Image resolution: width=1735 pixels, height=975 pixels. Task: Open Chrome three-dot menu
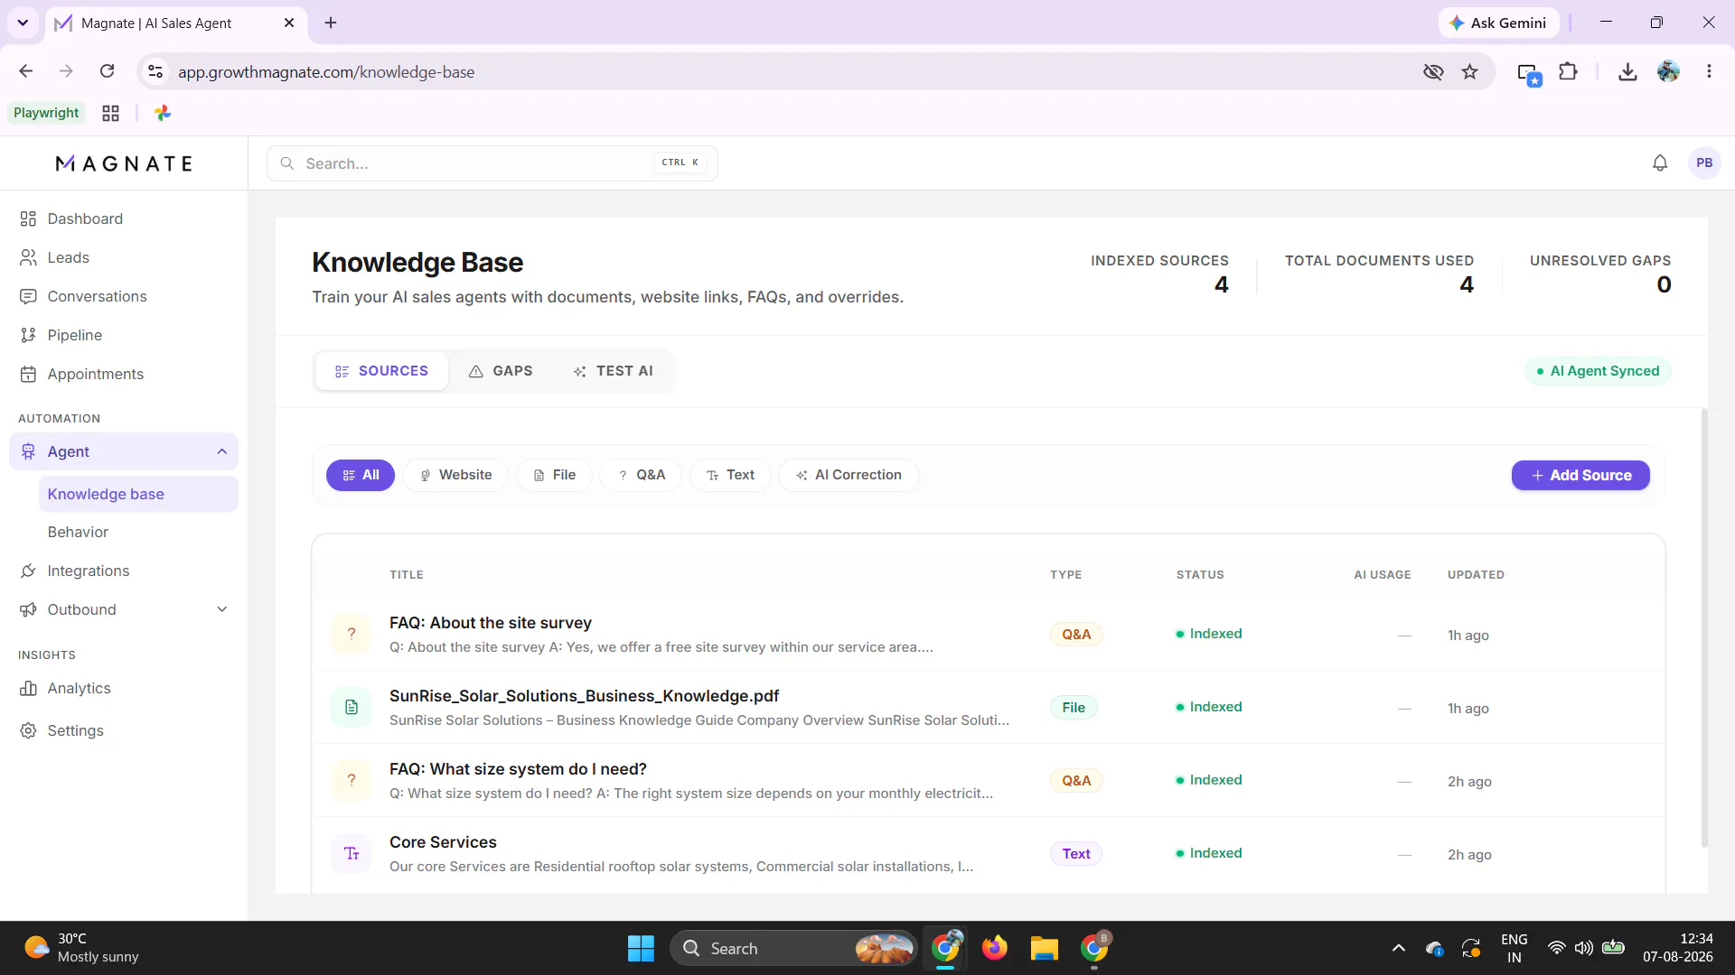[1709, 71]
